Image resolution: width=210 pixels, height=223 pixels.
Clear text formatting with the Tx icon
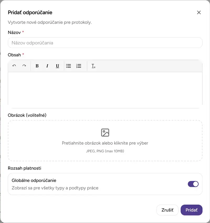click(93, 66)
